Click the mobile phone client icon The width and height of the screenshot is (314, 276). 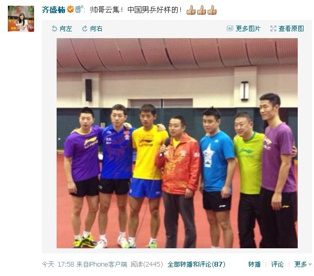point(79,9)
